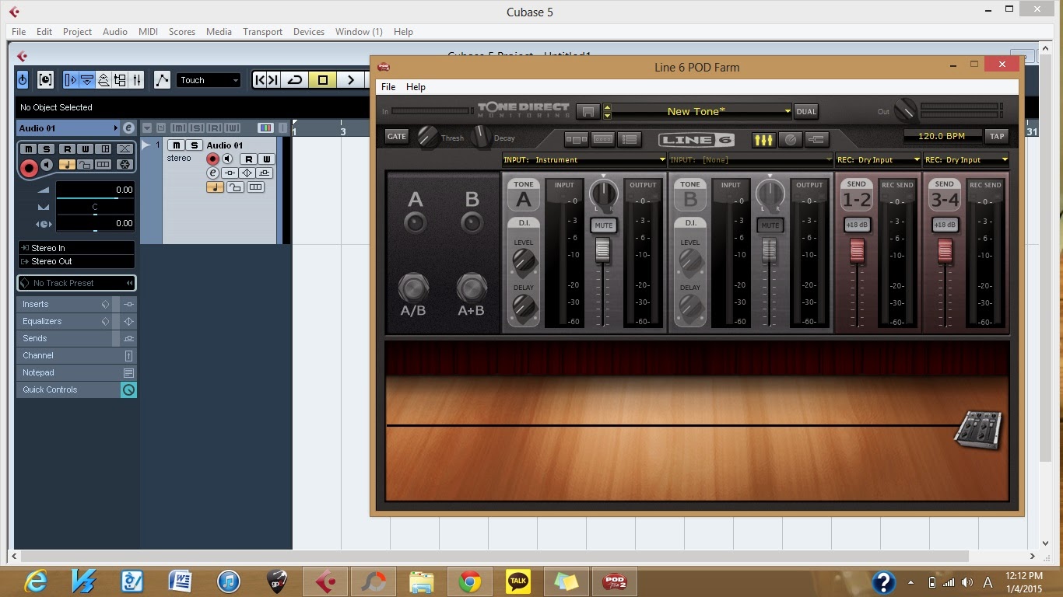Click the Play transport button

pos(351,79)
